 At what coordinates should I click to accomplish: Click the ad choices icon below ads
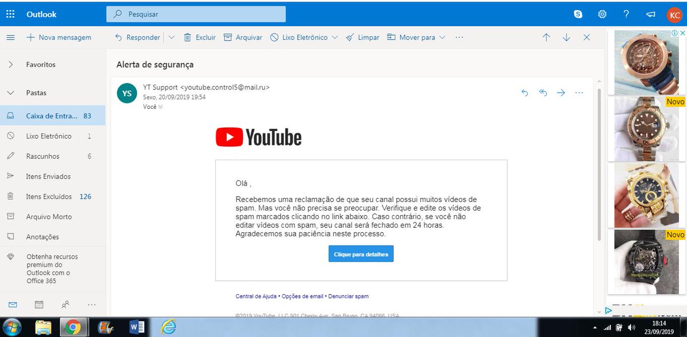coord(609,311)
